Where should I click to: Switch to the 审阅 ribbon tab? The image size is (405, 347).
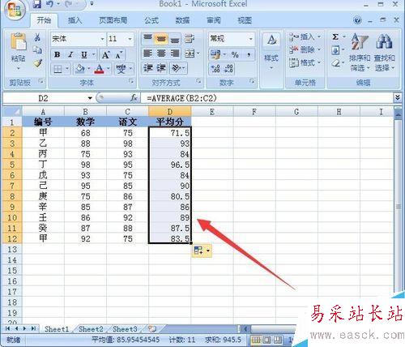(214, 20)
